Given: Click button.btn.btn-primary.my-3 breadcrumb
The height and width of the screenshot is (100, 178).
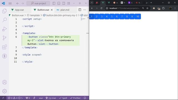Looking at the screenshot, I should click(62, 15).
